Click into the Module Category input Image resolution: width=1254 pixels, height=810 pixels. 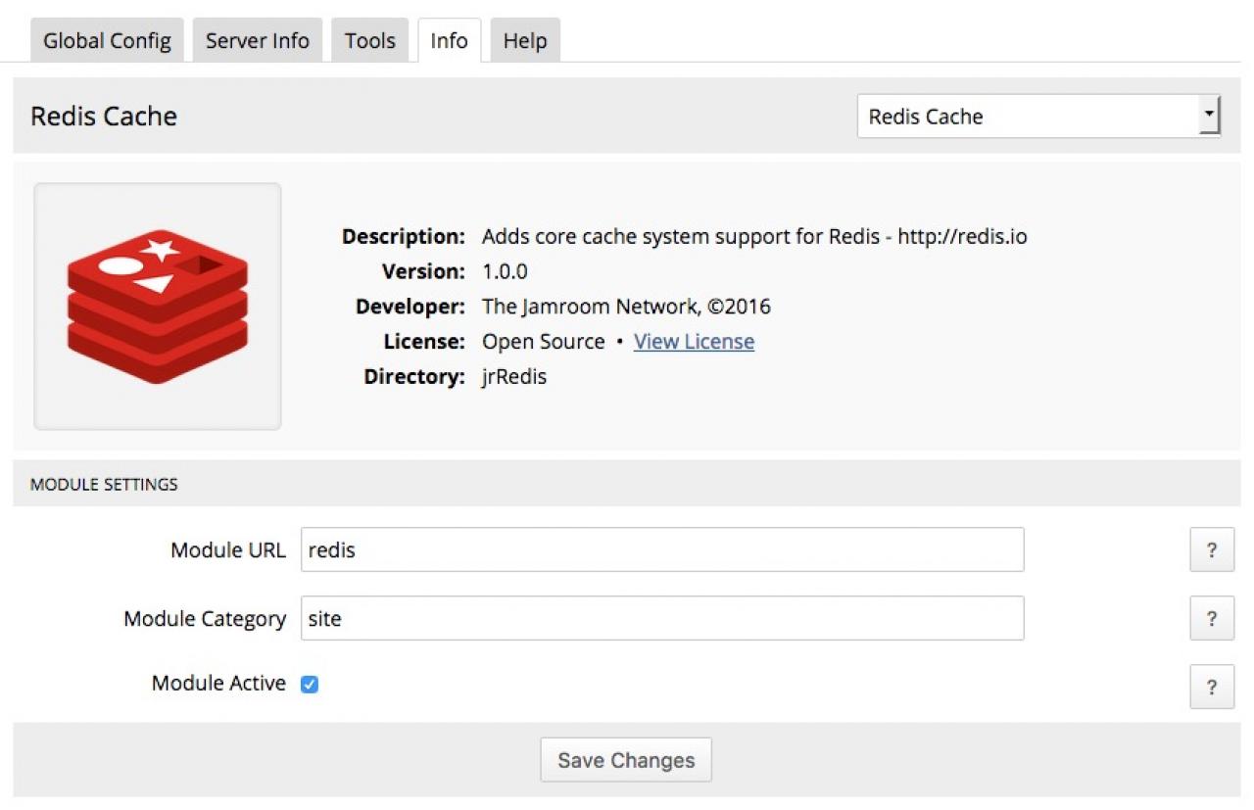[661, 618]
